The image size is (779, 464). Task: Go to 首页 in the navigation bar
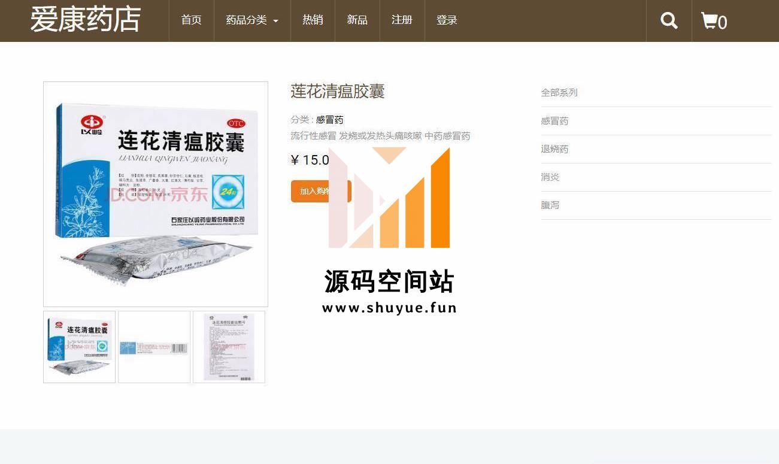pyautogui.click(x=192, y=20)
